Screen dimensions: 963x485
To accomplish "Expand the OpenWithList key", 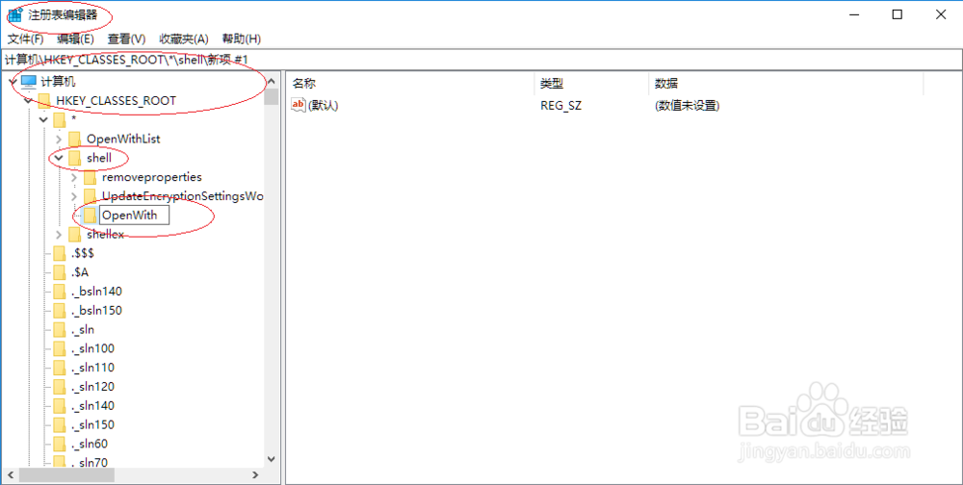I will [59, 139].
